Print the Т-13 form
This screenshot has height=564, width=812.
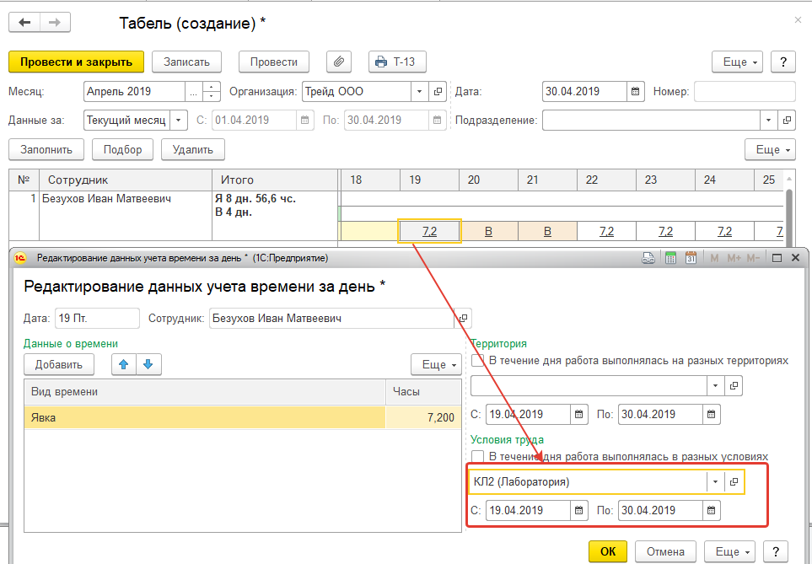[397, 62]
